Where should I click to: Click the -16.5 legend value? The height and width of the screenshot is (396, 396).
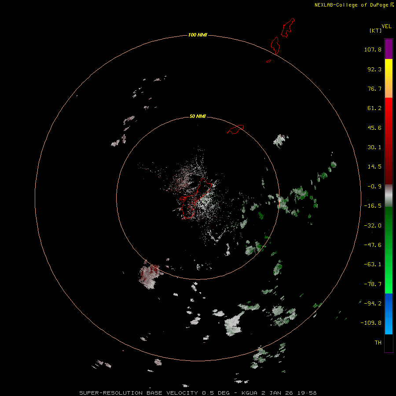pyautogui.click(x=373, y=206)
